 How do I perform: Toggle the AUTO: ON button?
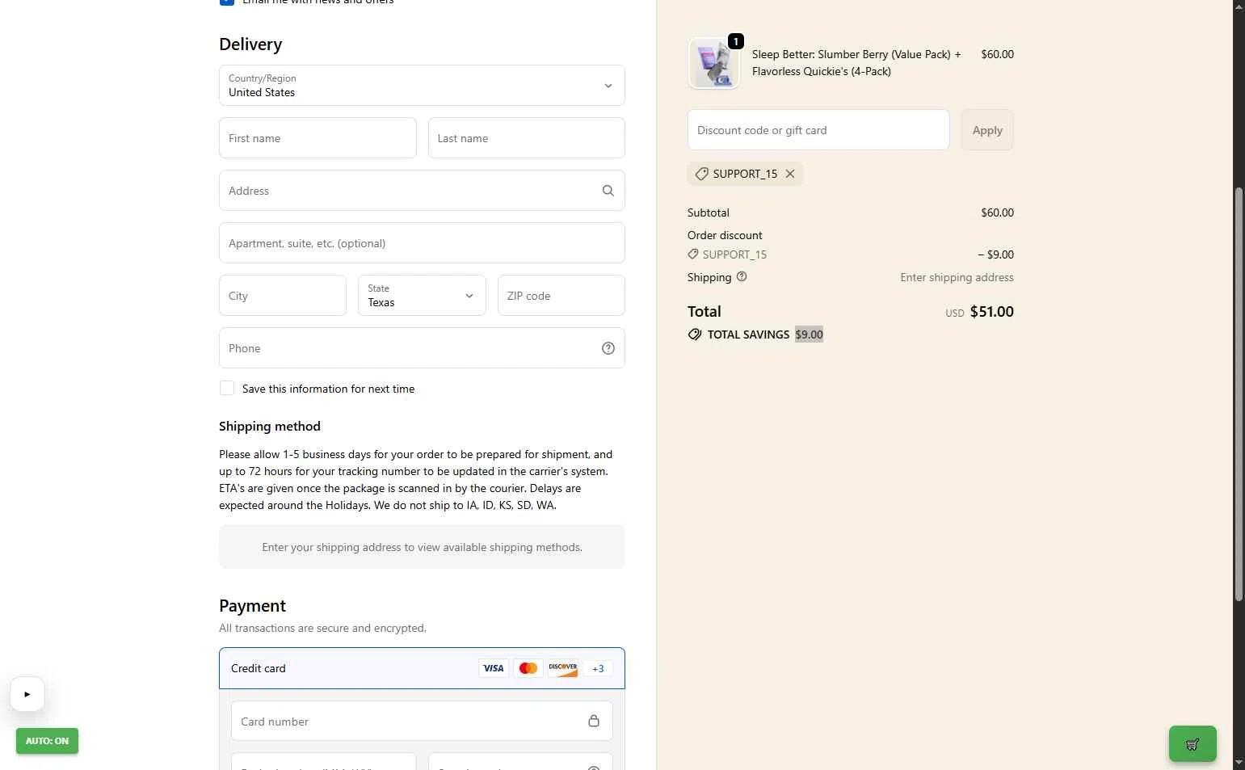[x=47, y=741]
